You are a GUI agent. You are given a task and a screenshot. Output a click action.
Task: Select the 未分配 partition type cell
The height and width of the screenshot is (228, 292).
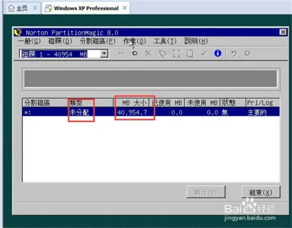[x=79, y=113]
